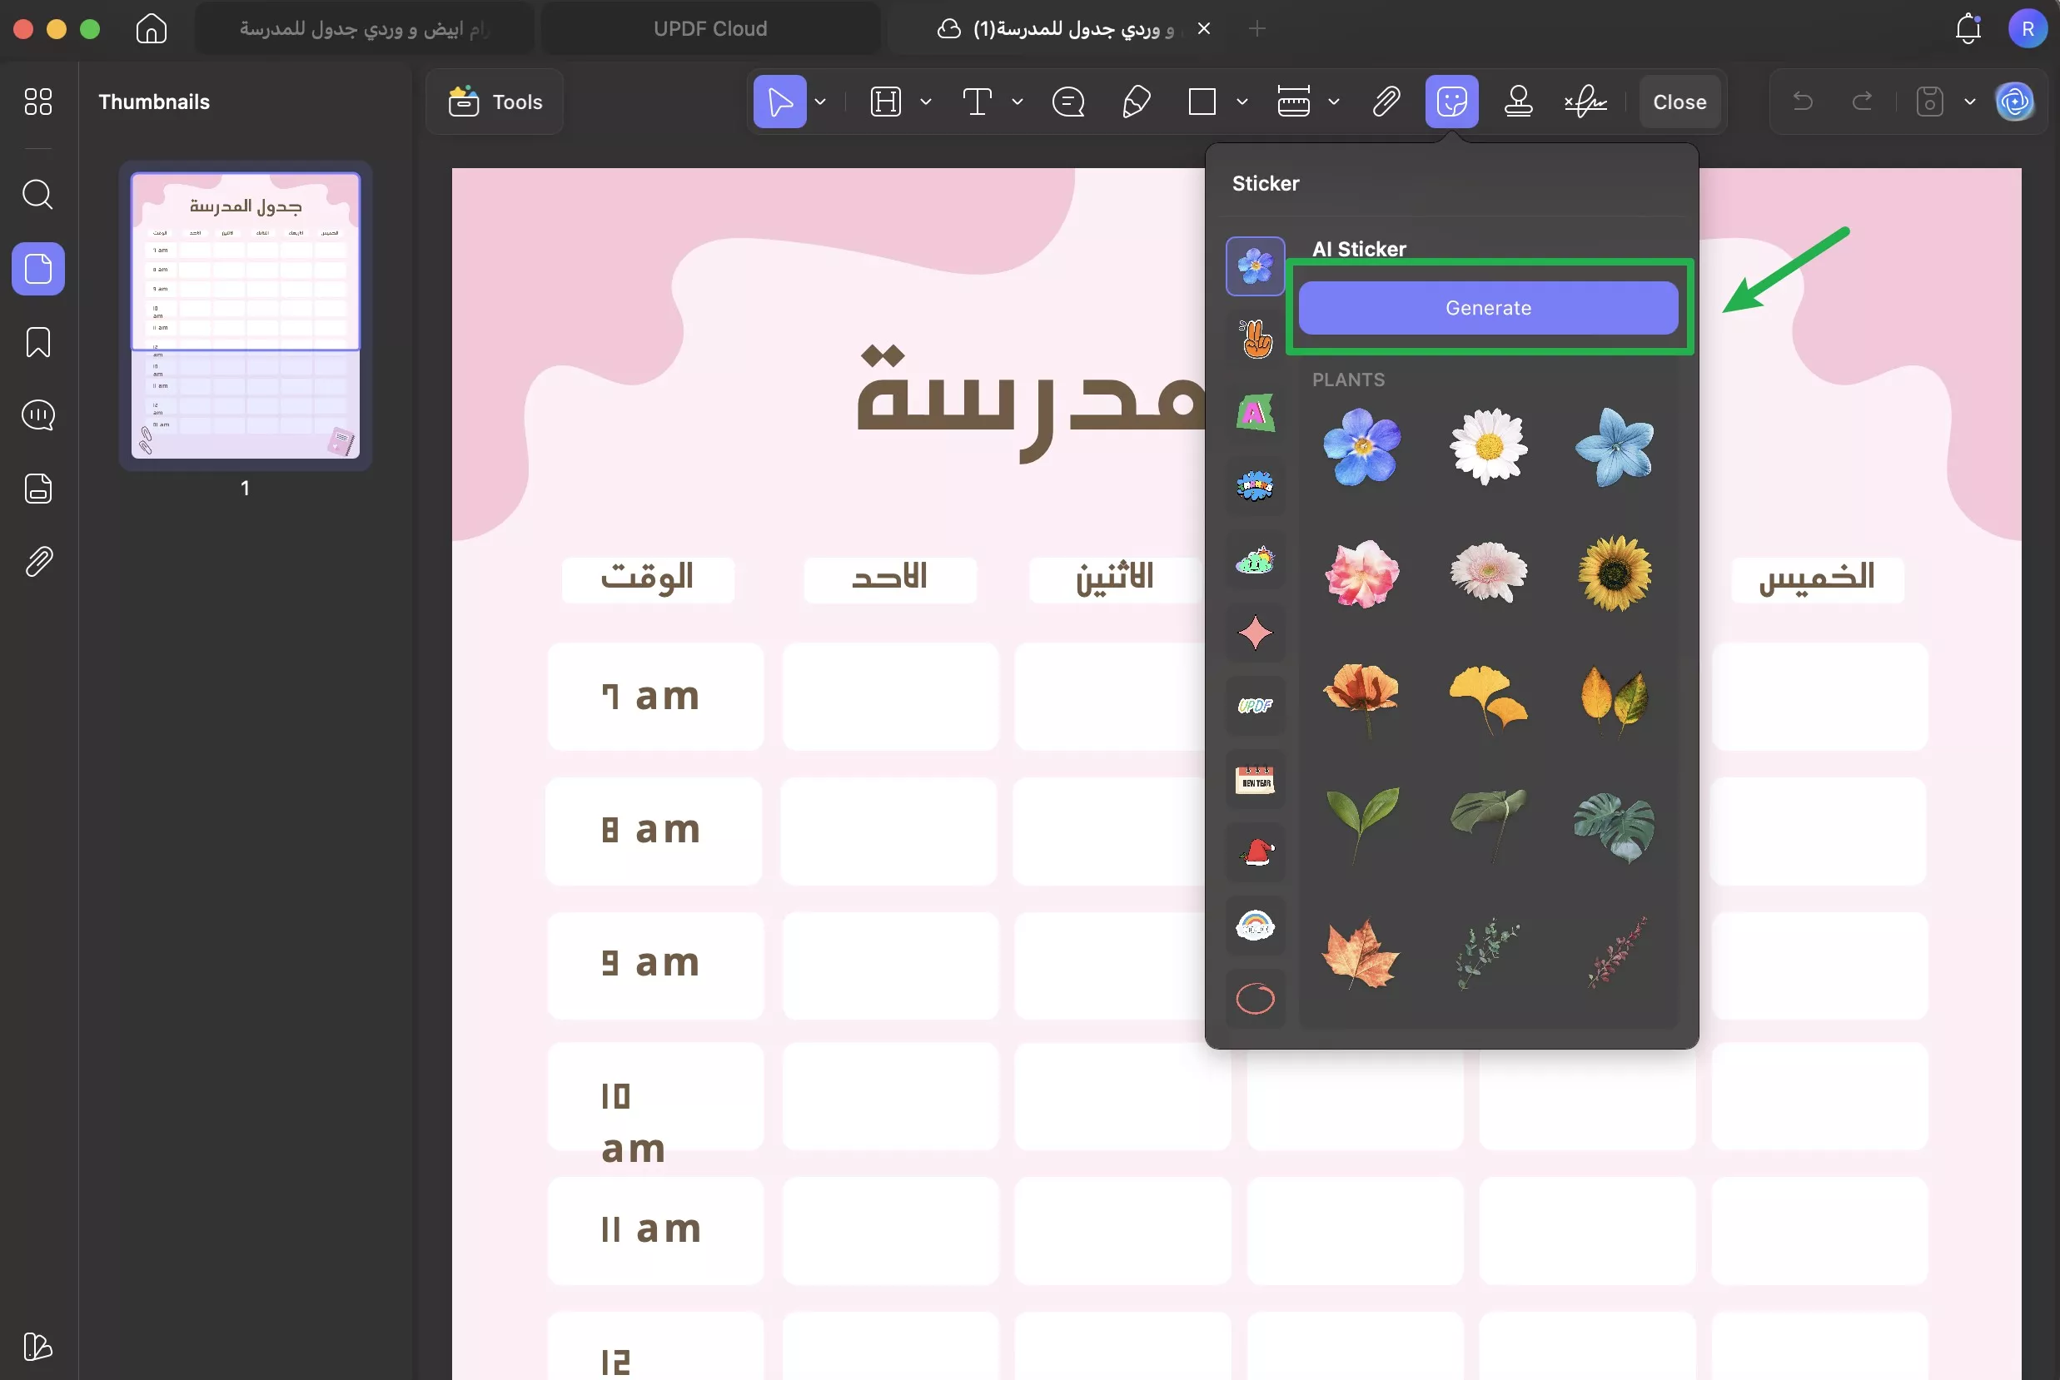The height and width of the screenshot is (1380, 2060).
Task: Open Search in the left sidebar
Action: (x=37, y=194)
